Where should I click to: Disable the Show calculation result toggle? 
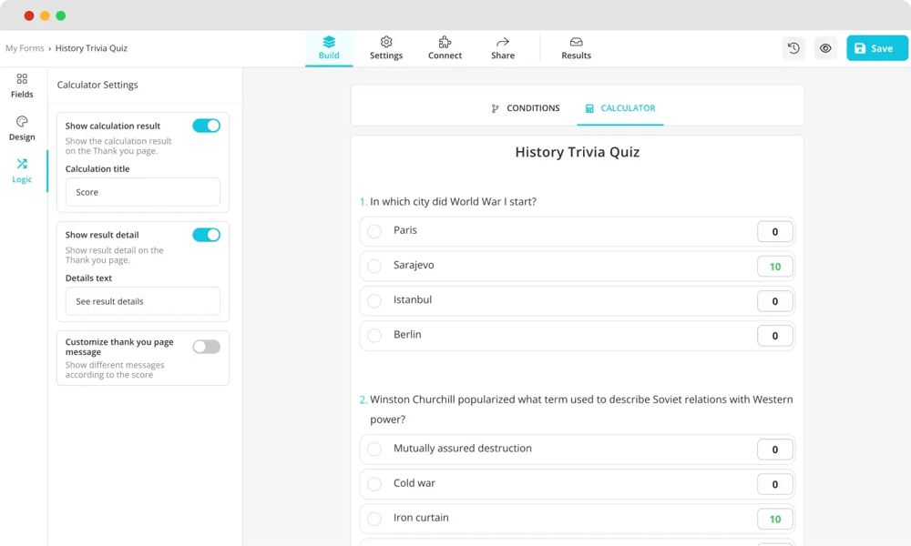tap(207, 126)
